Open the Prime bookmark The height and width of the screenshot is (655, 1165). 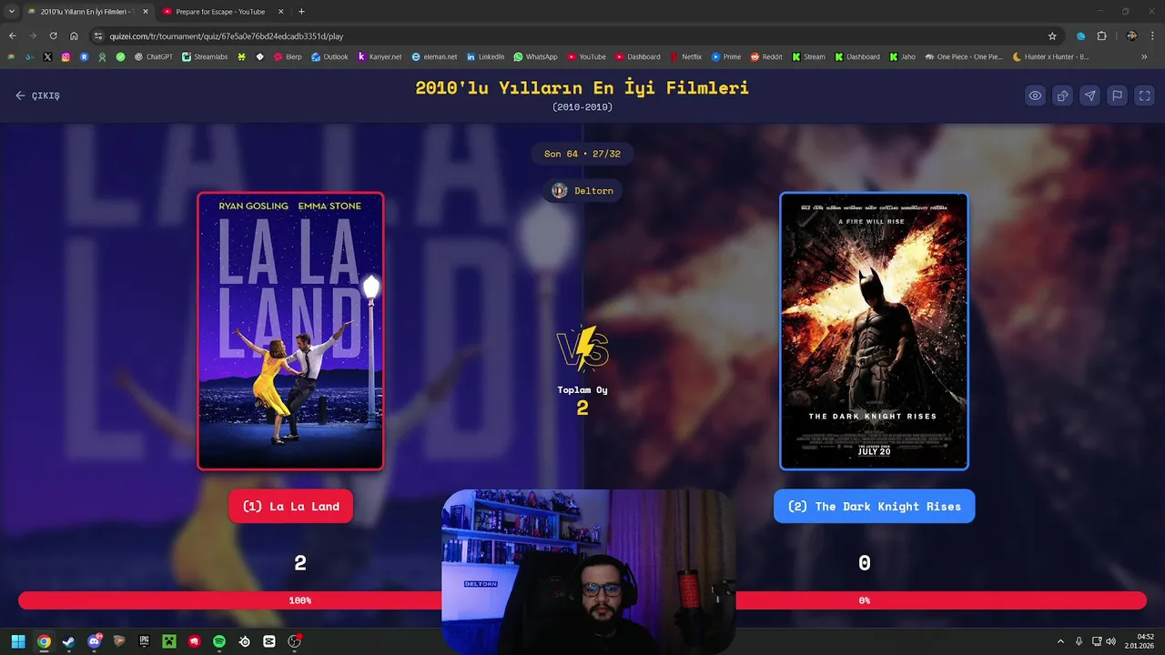[x=725, y=56]
